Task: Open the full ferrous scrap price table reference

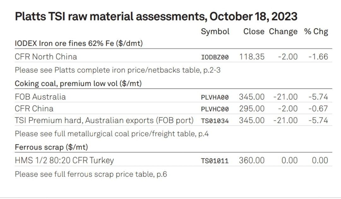Action: tap(91, 174)
